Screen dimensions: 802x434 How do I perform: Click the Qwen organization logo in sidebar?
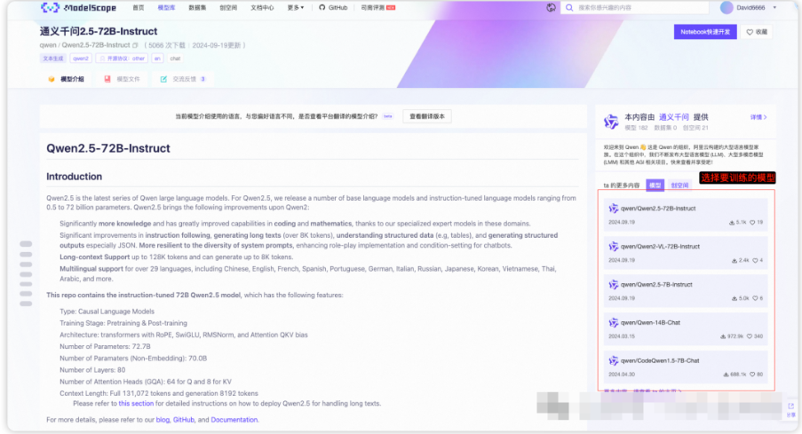[x=611, y=122]
